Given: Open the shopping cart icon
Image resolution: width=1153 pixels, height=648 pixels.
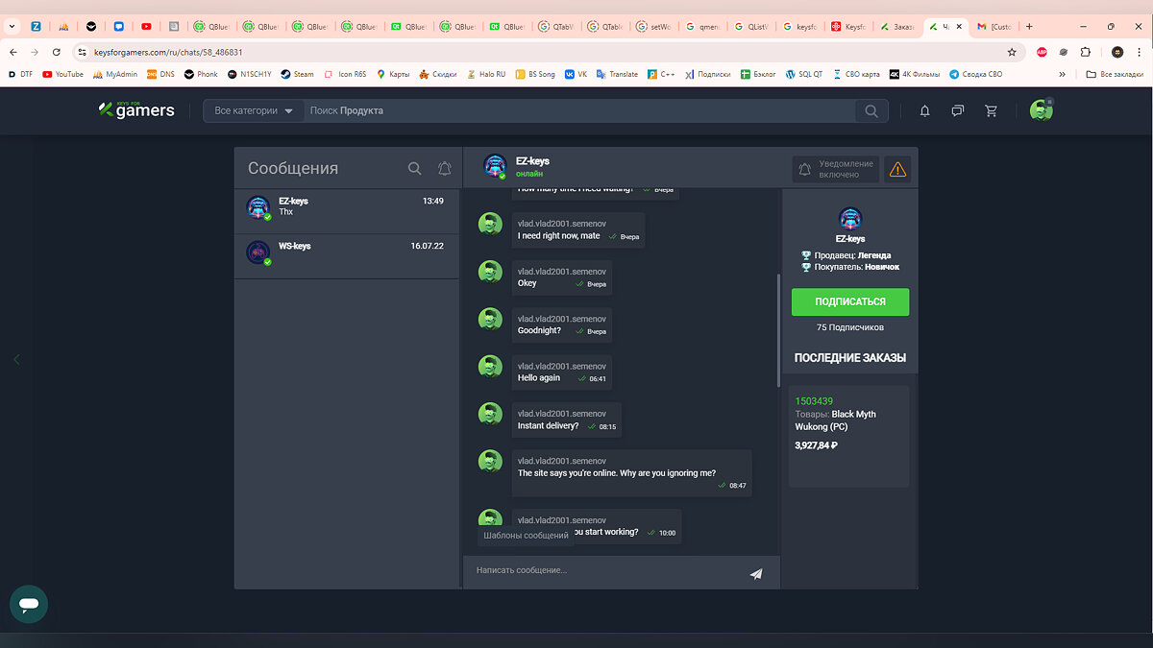Looking at the screenshot, I should [x=991, y=111].
